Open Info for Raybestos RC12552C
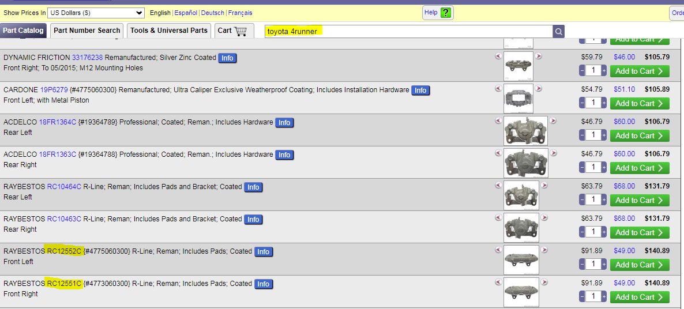The image size is (684, 309). (263, 251)
